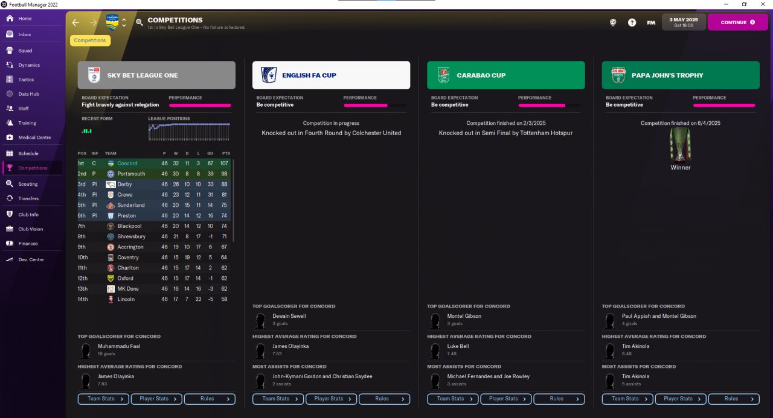773x418 pixels.
Task: Select Competitions in the sidebar
Action: 33,168
